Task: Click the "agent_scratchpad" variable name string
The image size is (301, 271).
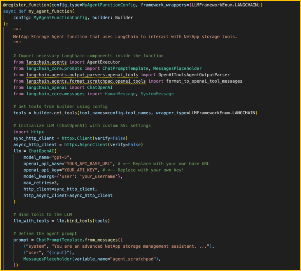Action: click(x=133, y=258)
